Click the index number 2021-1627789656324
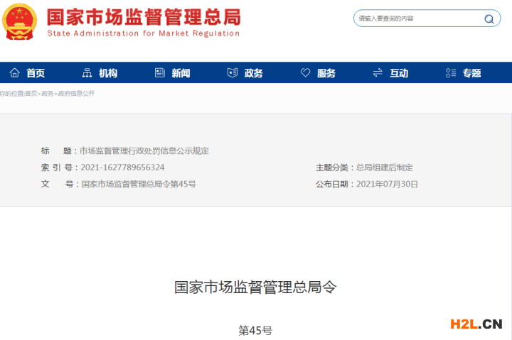 [x=122, y=168]
